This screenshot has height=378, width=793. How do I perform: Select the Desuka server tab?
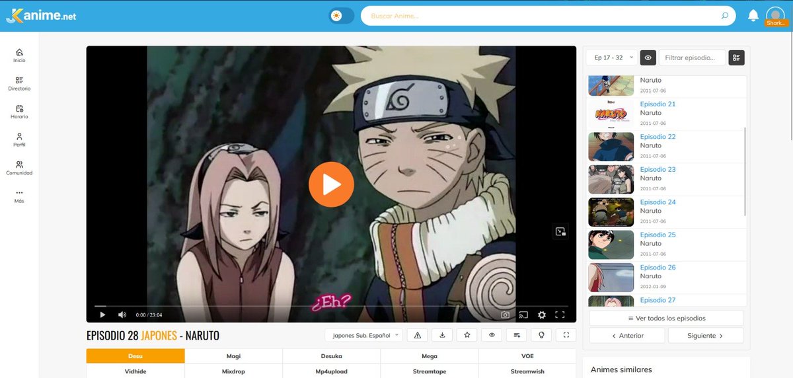[x=331, y=356]
